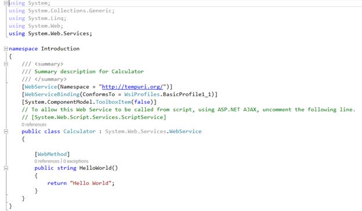Click the base type 'WebService' after the colon

point(186,132)
